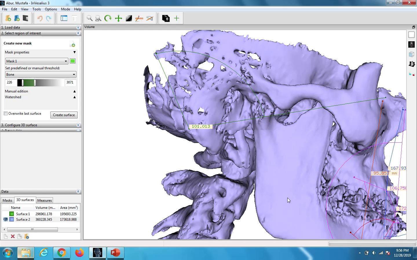Collapse Select region of interest section
This screenshot has height=260, width=417.
[x=78, y=33]
